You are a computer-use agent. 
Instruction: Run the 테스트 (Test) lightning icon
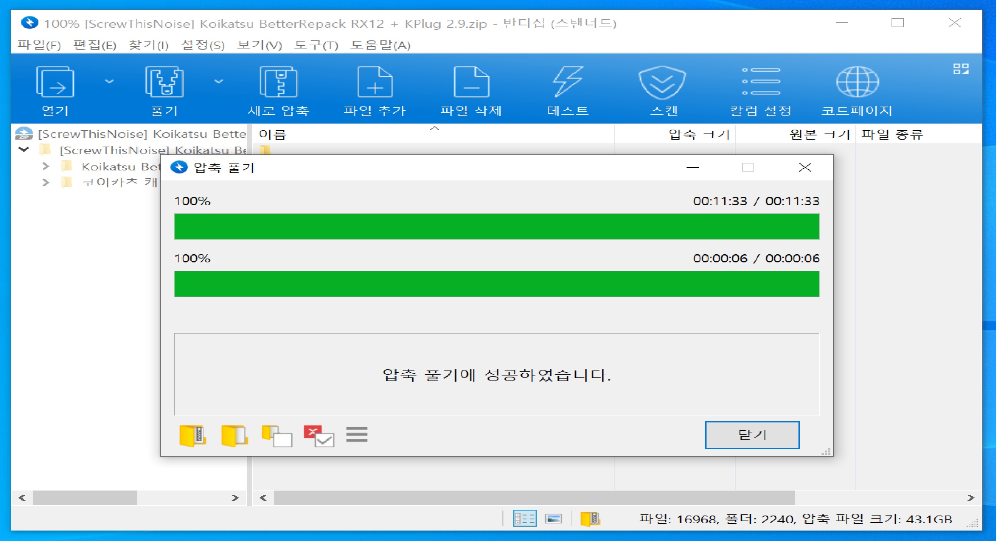click(568, 82)
